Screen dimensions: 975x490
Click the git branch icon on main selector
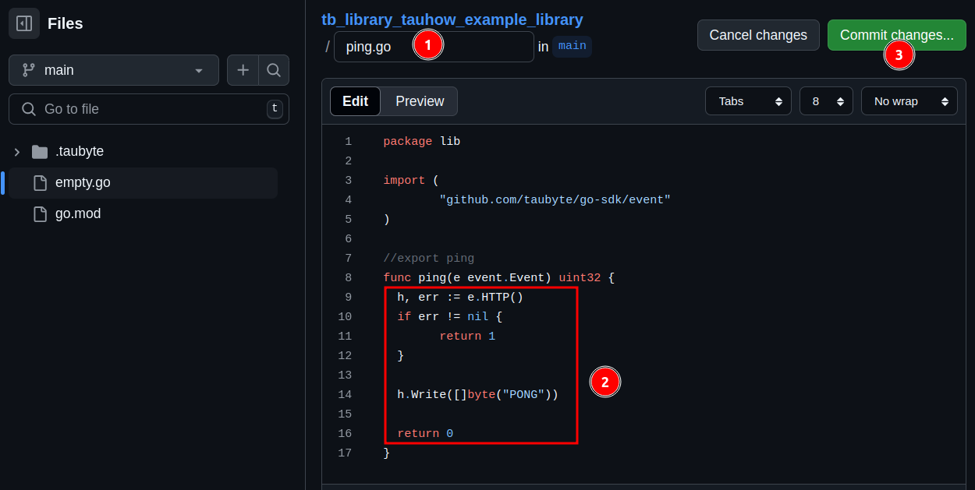[x=29, y=70]
